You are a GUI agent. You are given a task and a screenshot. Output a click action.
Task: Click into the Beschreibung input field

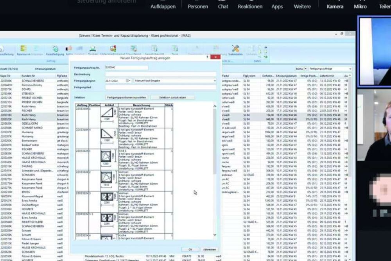point(160,74)
